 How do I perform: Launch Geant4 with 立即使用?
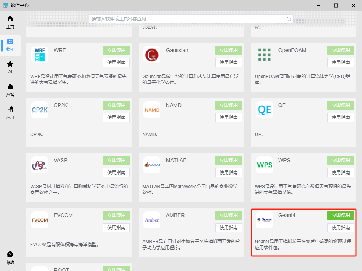click(341, 215)
